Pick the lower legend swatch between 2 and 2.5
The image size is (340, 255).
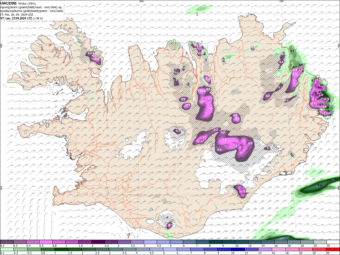tap(88, 249)
